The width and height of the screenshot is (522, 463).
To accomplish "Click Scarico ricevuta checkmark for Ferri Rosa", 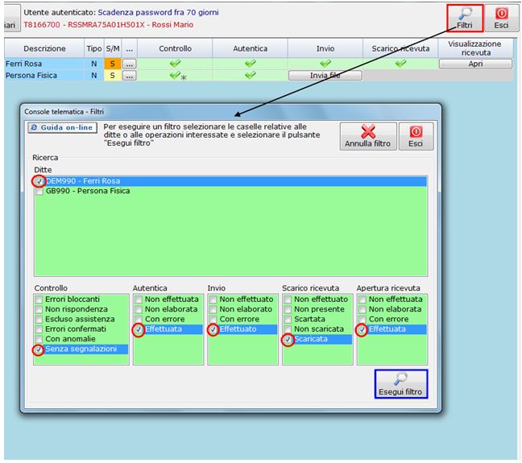I will (401, 64).
